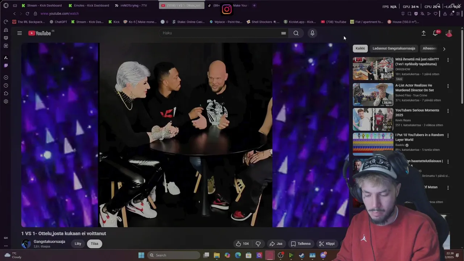464x261 pixels.
Task: Open the Windows Start button
Action: click(x=141, y=255)
